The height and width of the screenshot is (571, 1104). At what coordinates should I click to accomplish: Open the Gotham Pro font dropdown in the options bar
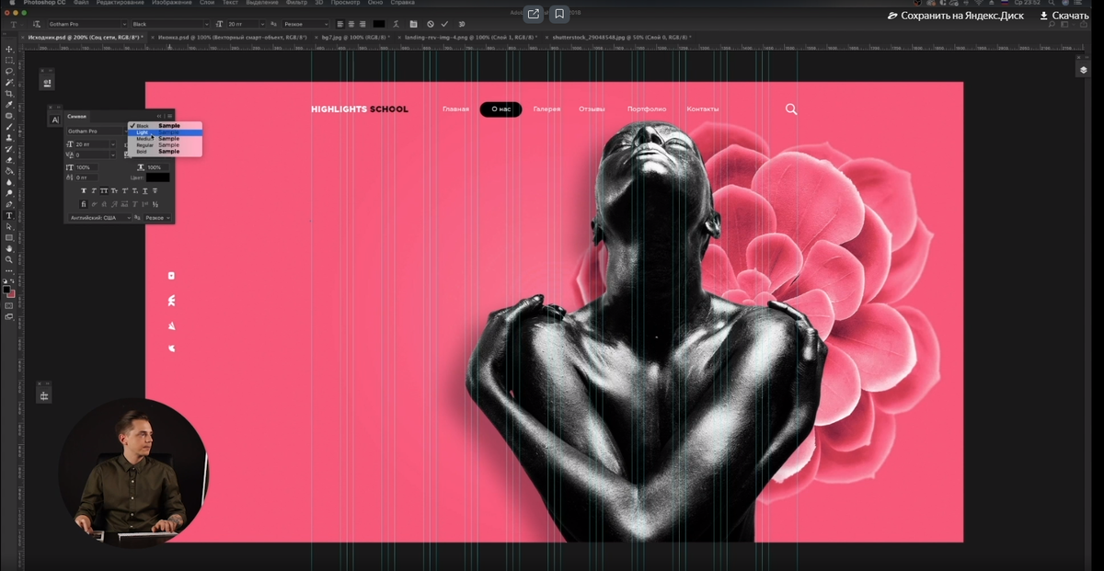click(x=86, y=24)
